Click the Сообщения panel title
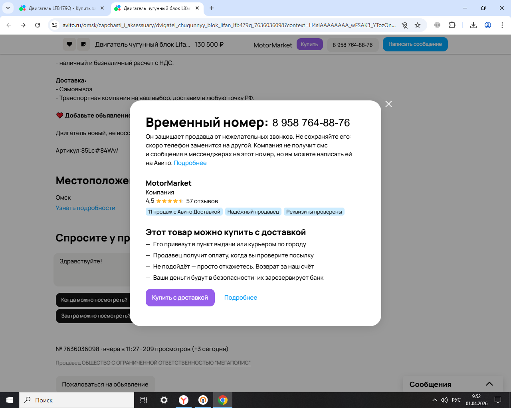 (x=430, y=384)
